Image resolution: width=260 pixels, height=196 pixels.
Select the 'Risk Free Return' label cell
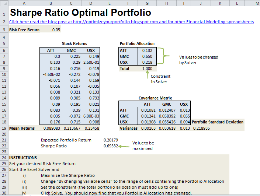(x=24, y=30)
